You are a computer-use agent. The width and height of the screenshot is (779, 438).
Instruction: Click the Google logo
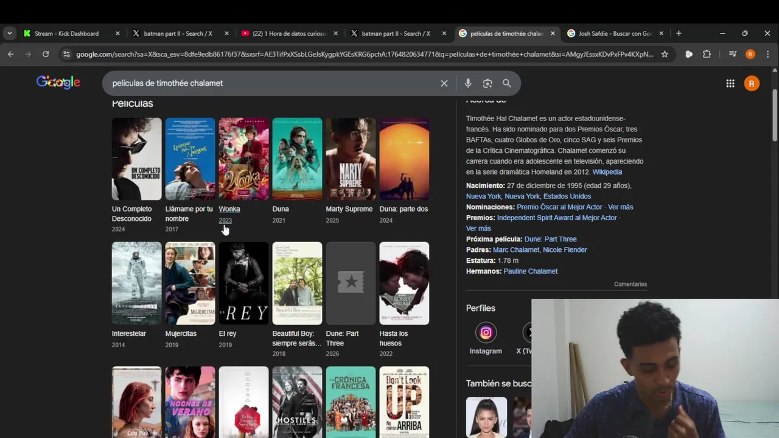tap(58, 83)
